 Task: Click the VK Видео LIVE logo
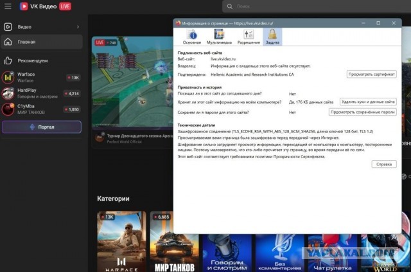tap(46, 6)
